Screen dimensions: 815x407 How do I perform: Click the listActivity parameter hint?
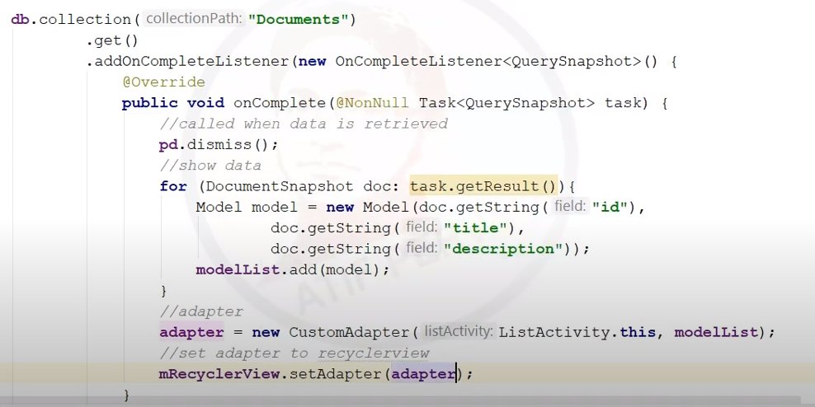458,331
